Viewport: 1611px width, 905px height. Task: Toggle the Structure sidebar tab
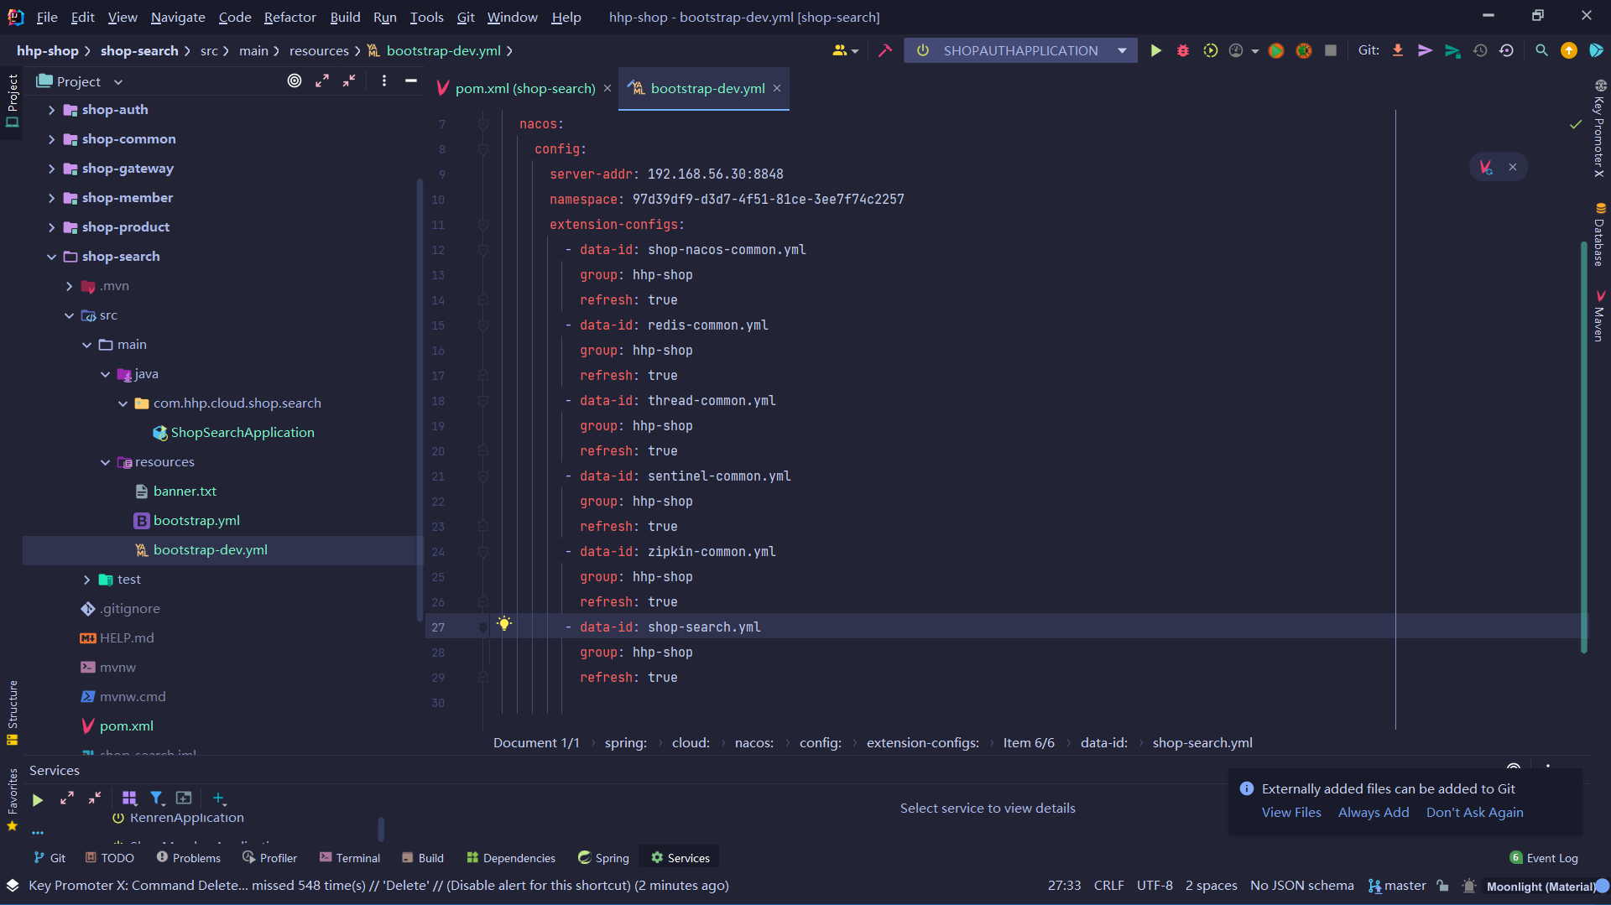click(12, 713)
